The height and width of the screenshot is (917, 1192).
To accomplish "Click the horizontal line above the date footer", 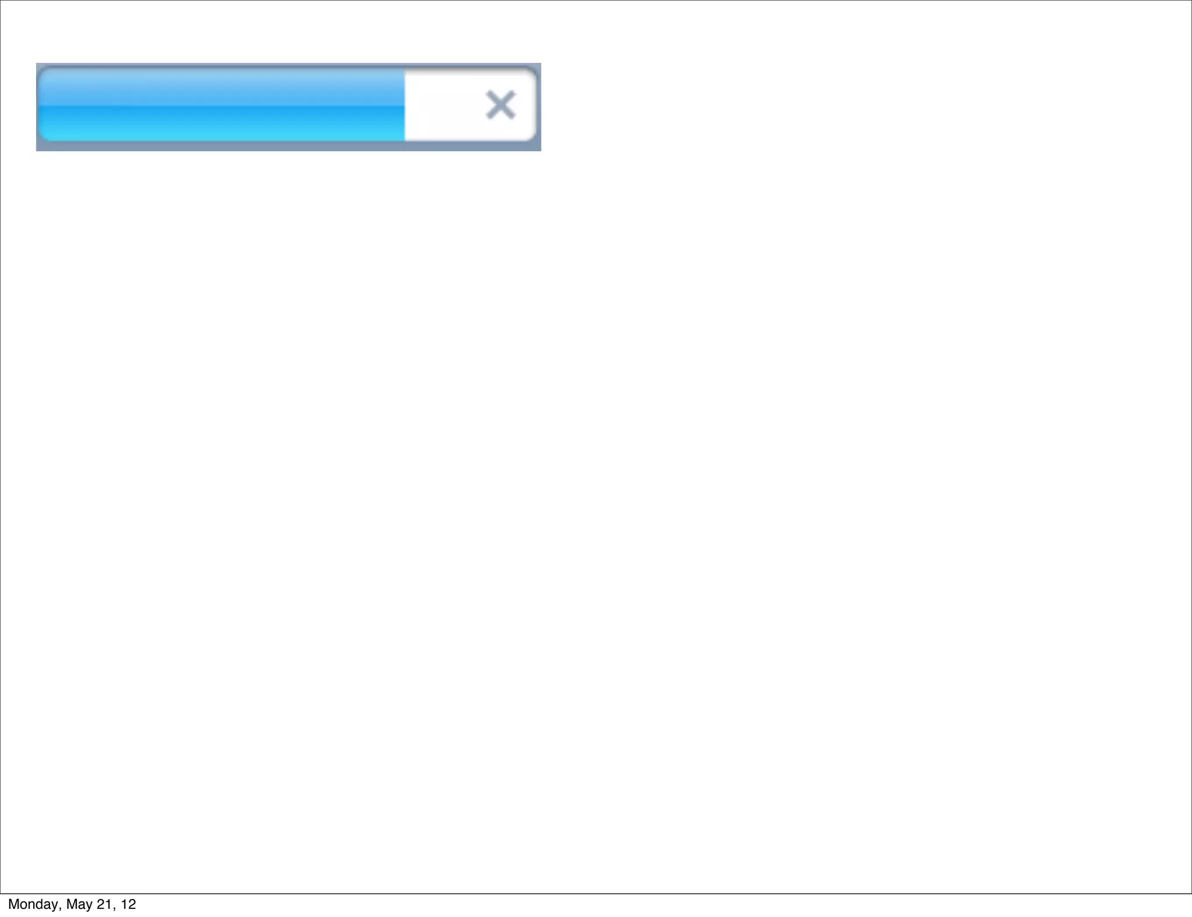I will click(596, 893).
